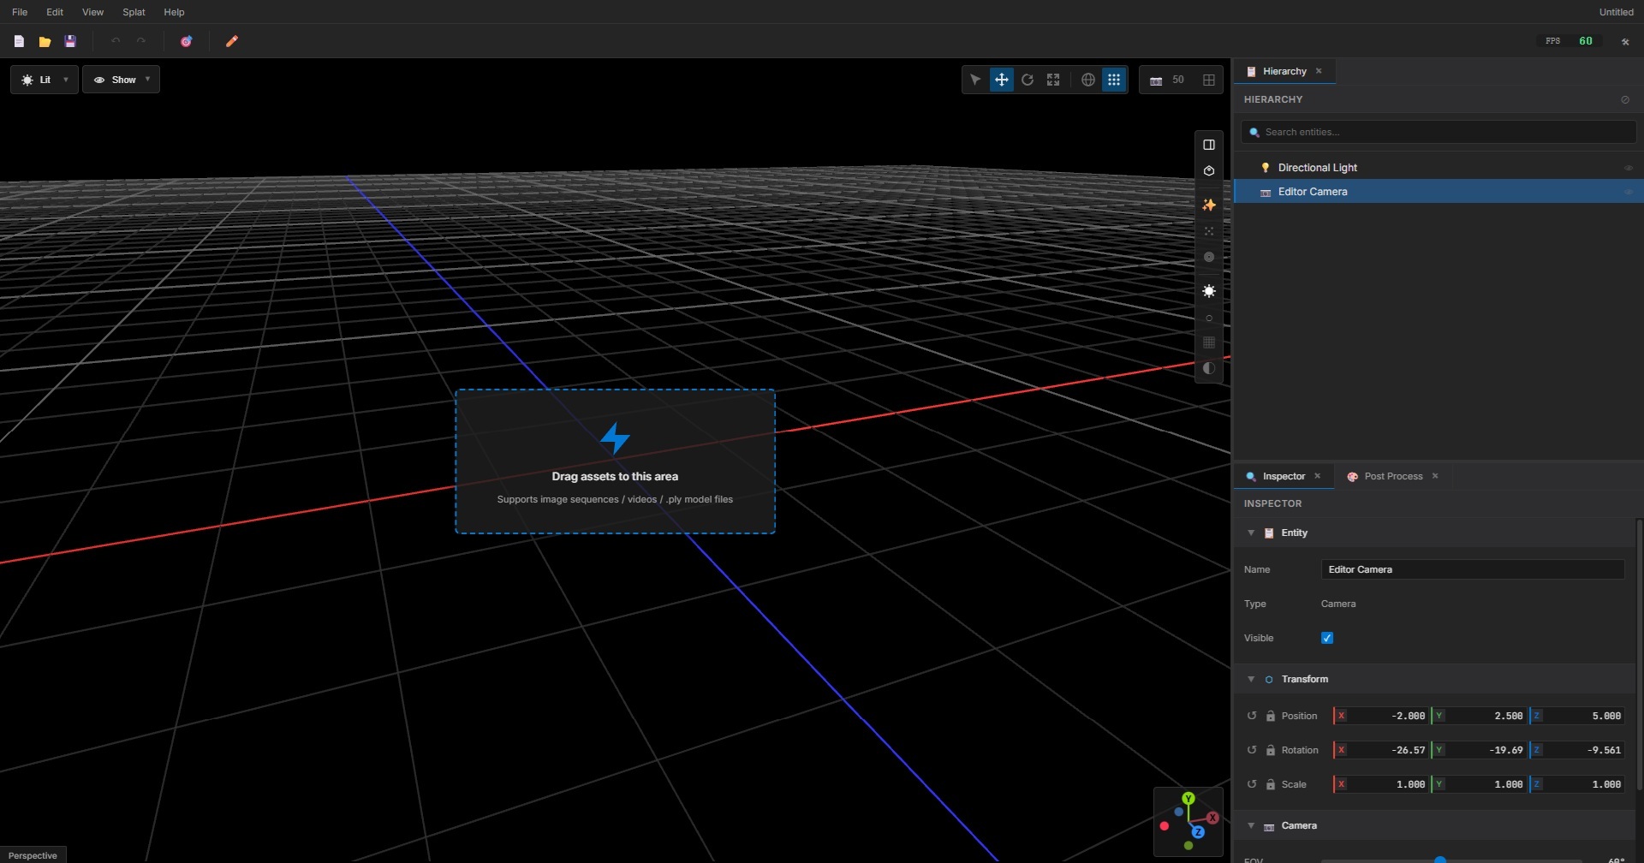Switch to the Rotate gizmo
This screenshot has width=1644, height=863.
click(1027, 79)
